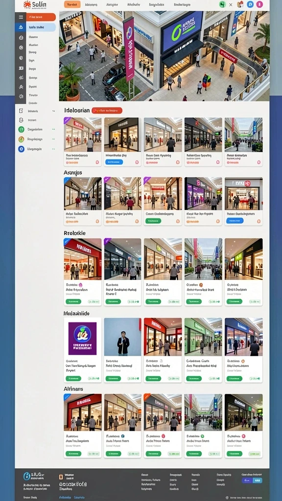
Task: Click the Solfin logo in the header
Action: click(35, 4)
